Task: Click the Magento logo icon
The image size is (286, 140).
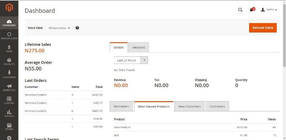Action: (9, 7)
